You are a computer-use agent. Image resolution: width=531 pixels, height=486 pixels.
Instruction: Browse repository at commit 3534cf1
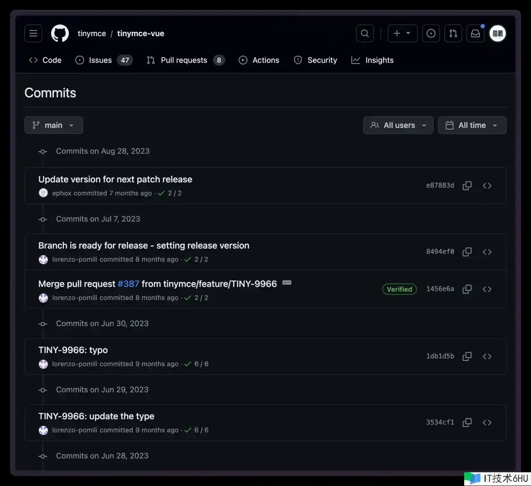point(487,423)
